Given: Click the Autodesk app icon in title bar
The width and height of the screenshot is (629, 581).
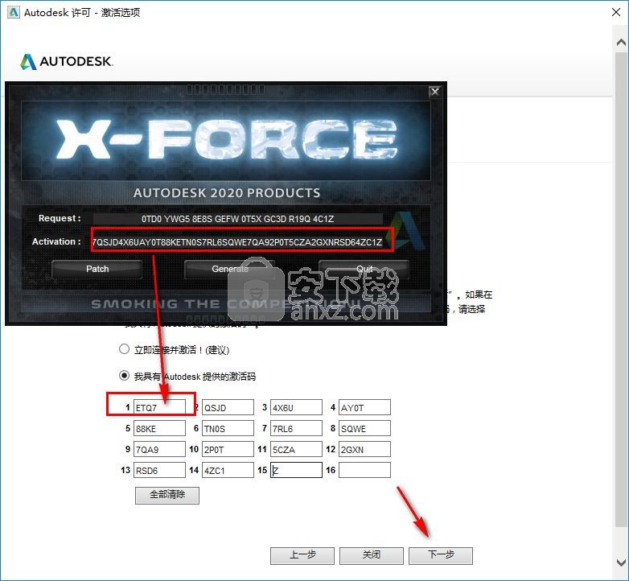Looking at the screenshot, I should tap(13, 12).
